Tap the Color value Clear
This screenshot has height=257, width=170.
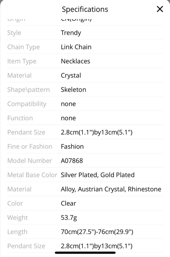(68, 203)
